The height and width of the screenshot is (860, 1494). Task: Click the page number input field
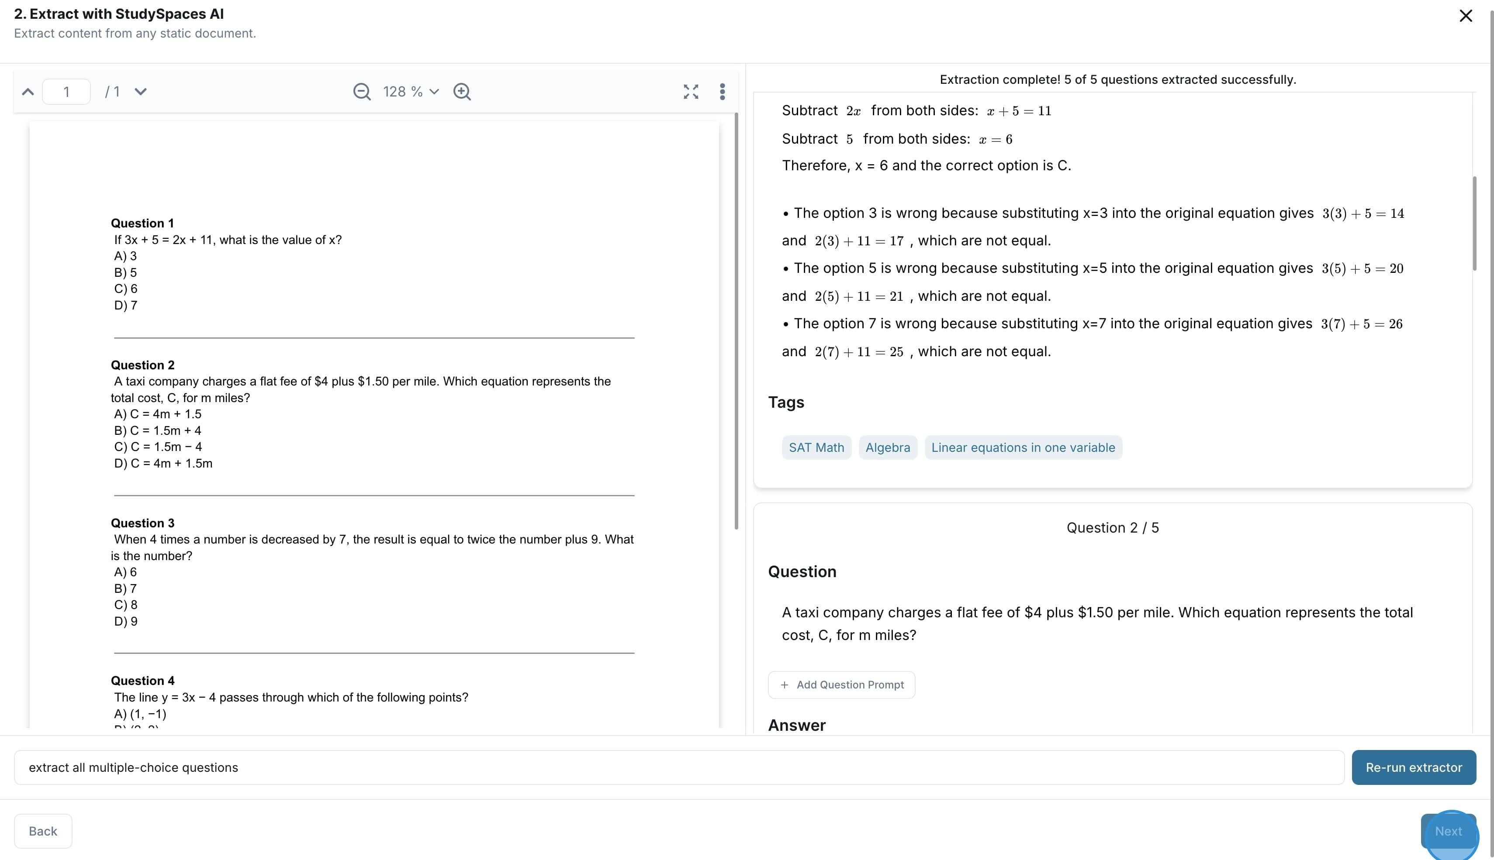point(66,92)
